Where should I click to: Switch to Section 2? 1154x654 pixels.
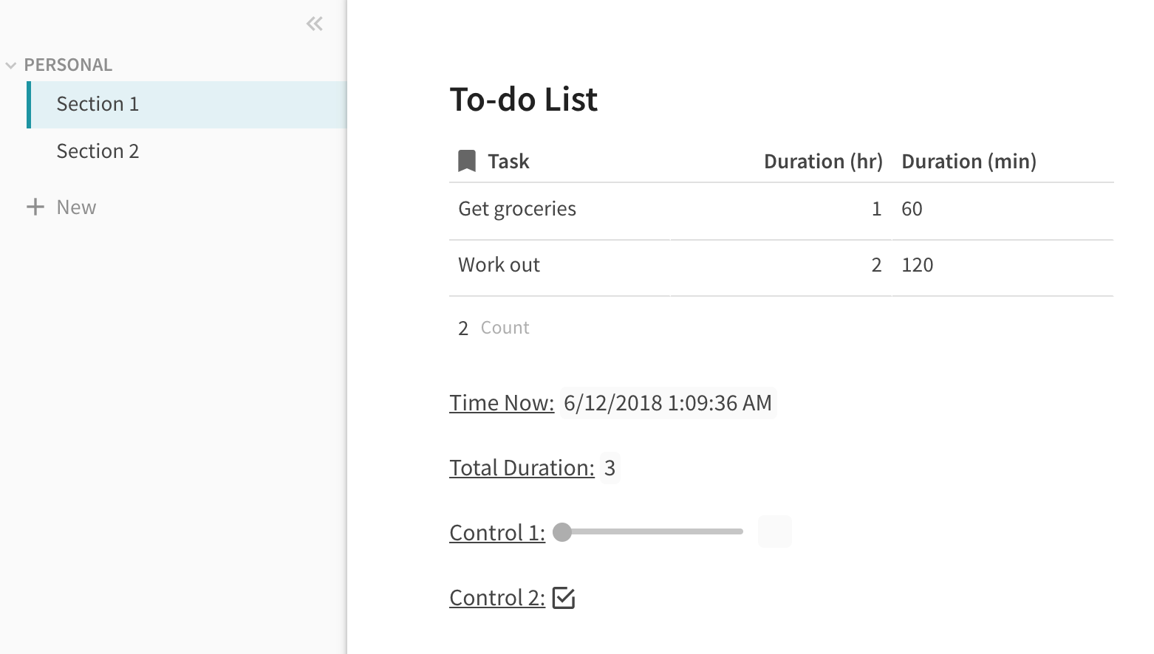point(98,151)
